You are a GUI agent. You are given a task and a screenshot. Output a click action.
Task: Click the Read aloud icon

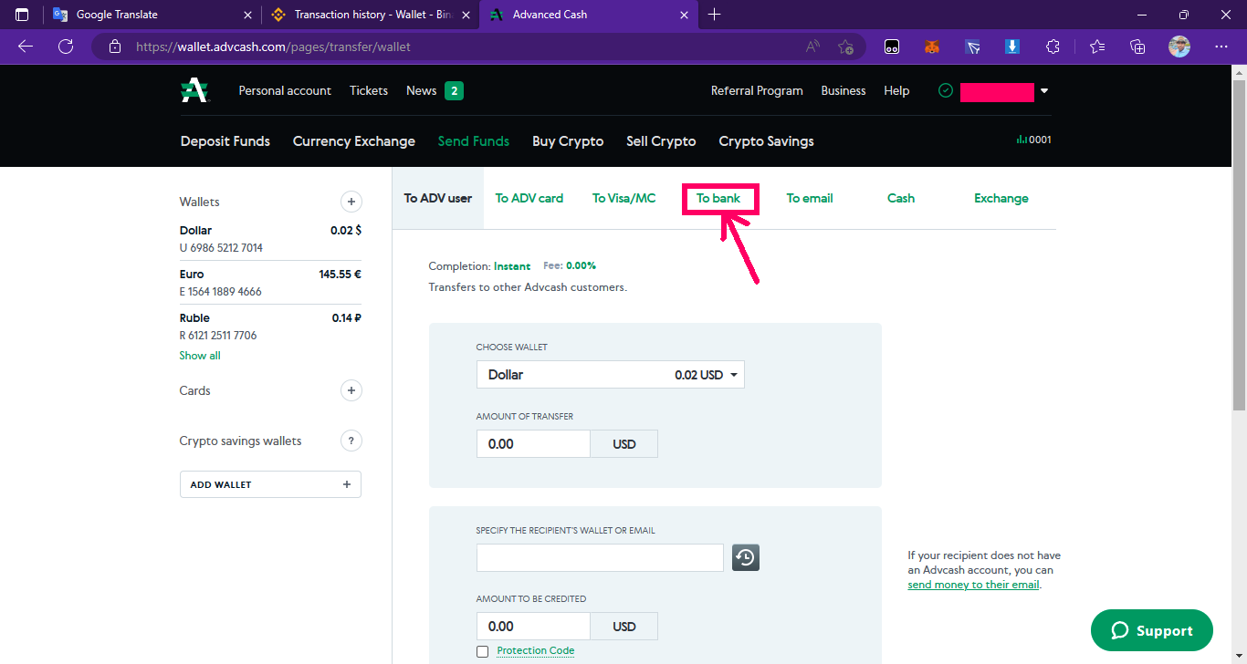[x=812, y=47]
